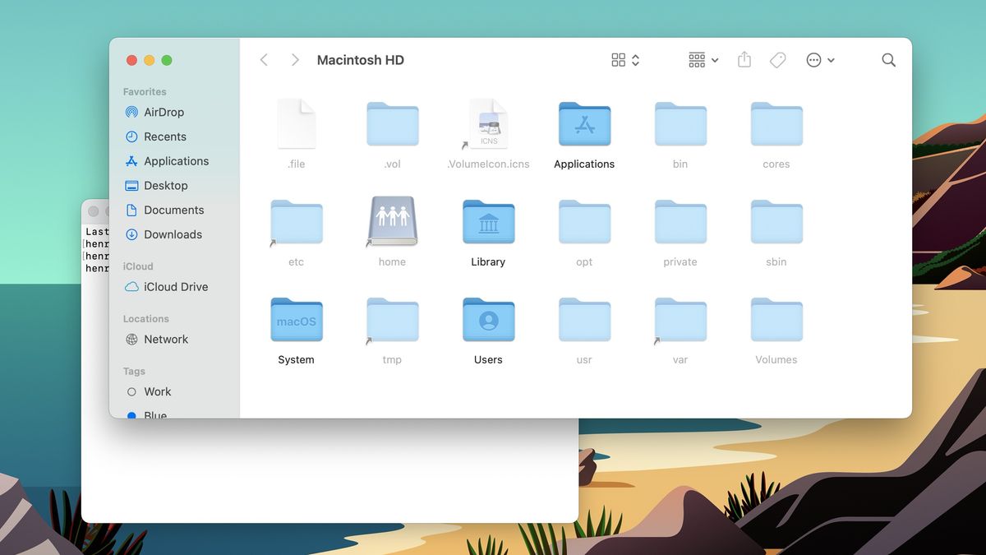This screenshot has height=555, width=986.
Task: Open the Search field with the magnifier
Action: [x=888, y=59]
